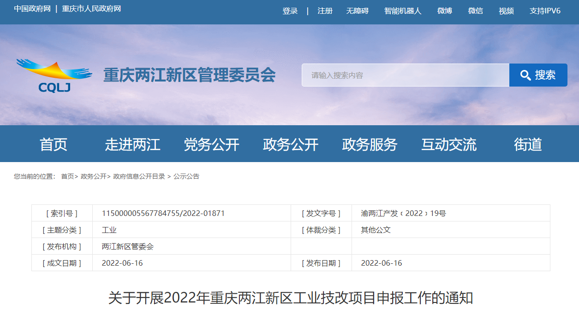
Task: Click 注册 in the top bar
Action: (x=325, y=11)
